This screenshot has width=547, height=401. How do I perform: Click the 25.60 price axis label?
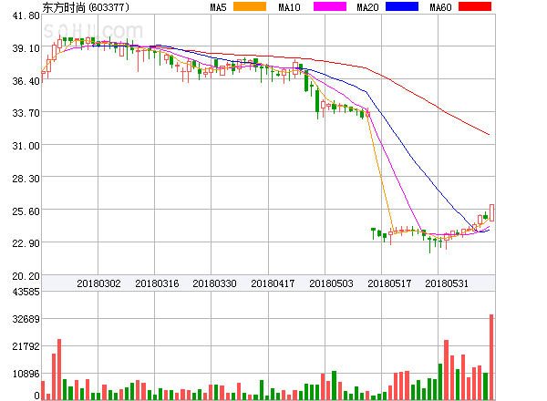pos(26,211)
